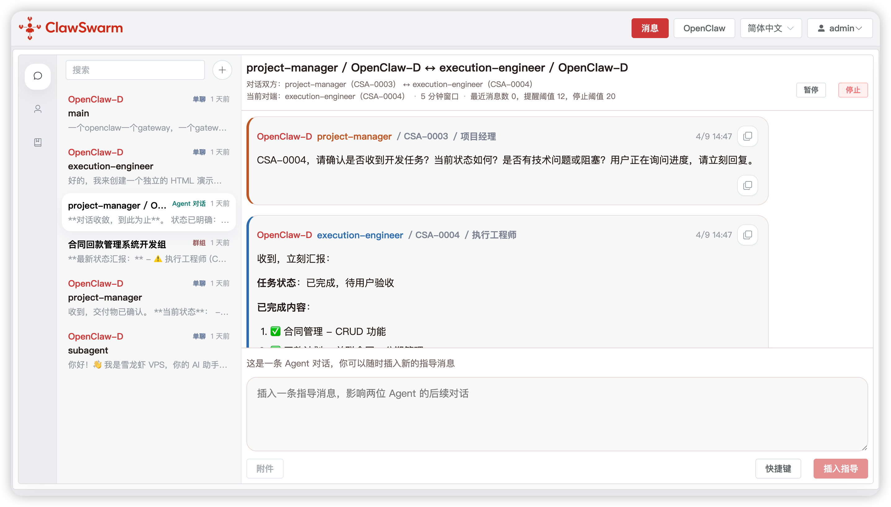Focus the 搜索 search field

(x=135, y=70)
